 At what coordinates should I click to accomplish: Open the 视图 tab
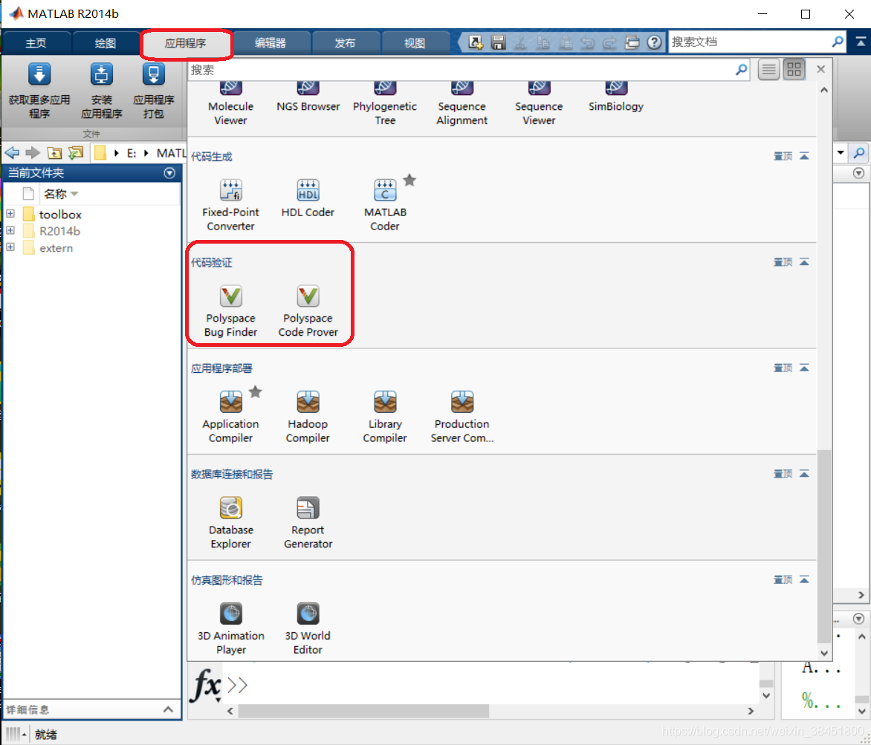415,43
